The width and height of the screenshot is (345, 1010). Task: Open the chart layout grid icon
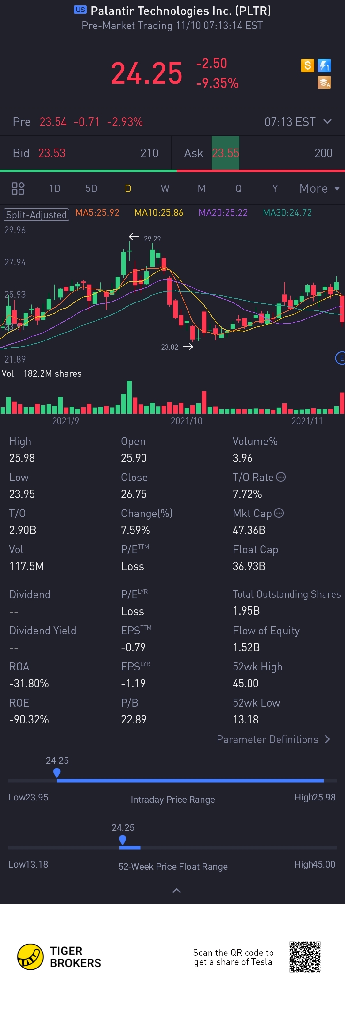point(18,188)
